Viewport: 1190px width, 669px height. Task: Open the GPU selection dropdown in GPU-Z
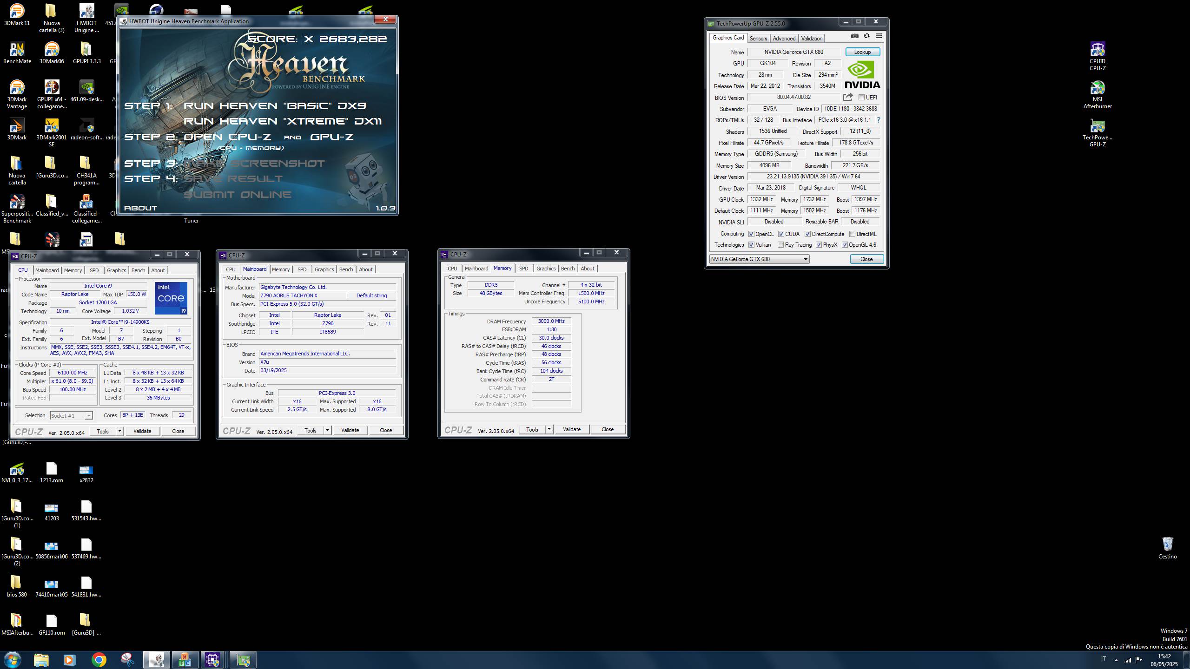tap(759, 259)
